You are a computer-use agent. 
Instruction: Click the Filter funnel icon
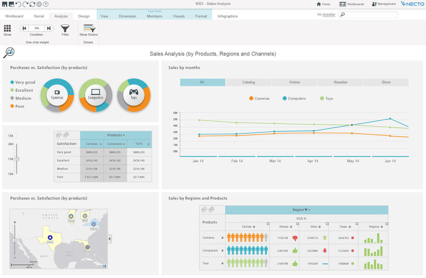coord(65,28)
